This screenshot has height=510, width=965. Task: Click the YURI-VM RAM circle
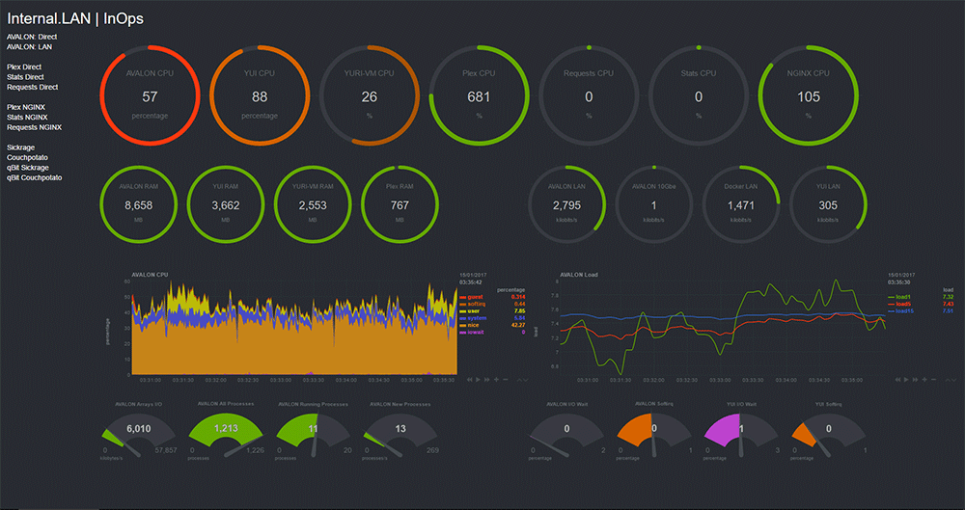pyautogui.click(x=313, y=204)
